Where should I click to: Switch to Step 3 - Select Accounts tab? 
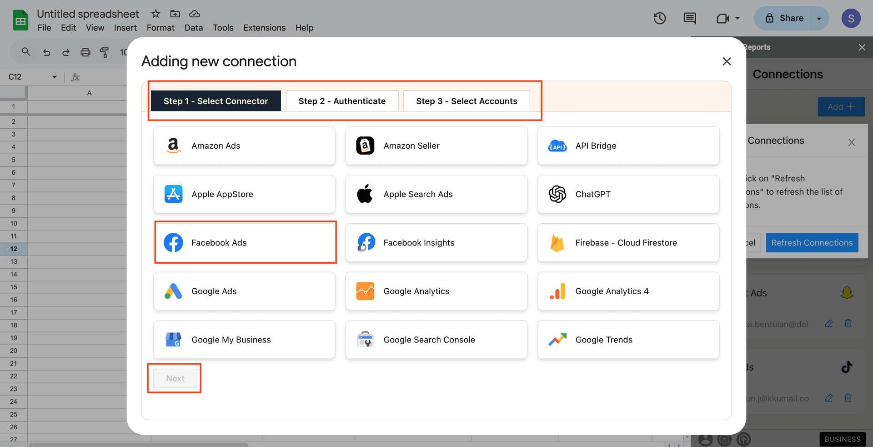coord(467,101)
